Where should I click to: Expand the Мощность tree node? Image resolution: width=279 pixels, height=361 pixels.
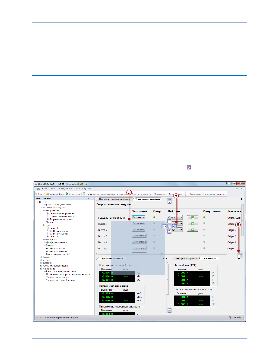(x=44, y=240)
